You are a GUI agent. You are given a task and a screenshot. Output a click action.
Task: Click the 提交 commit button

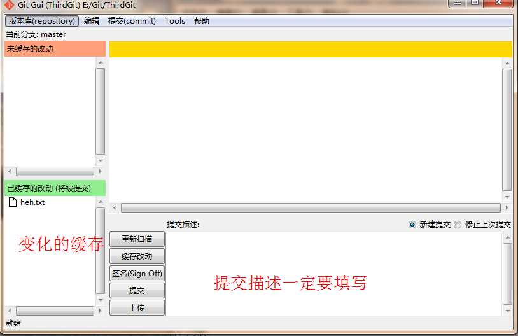(x=137, y=291)
